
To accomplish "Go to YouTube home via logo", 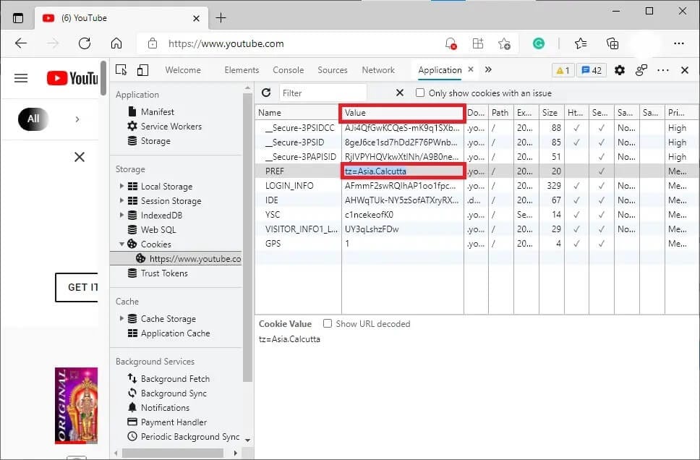I will (x=72, y=78).
